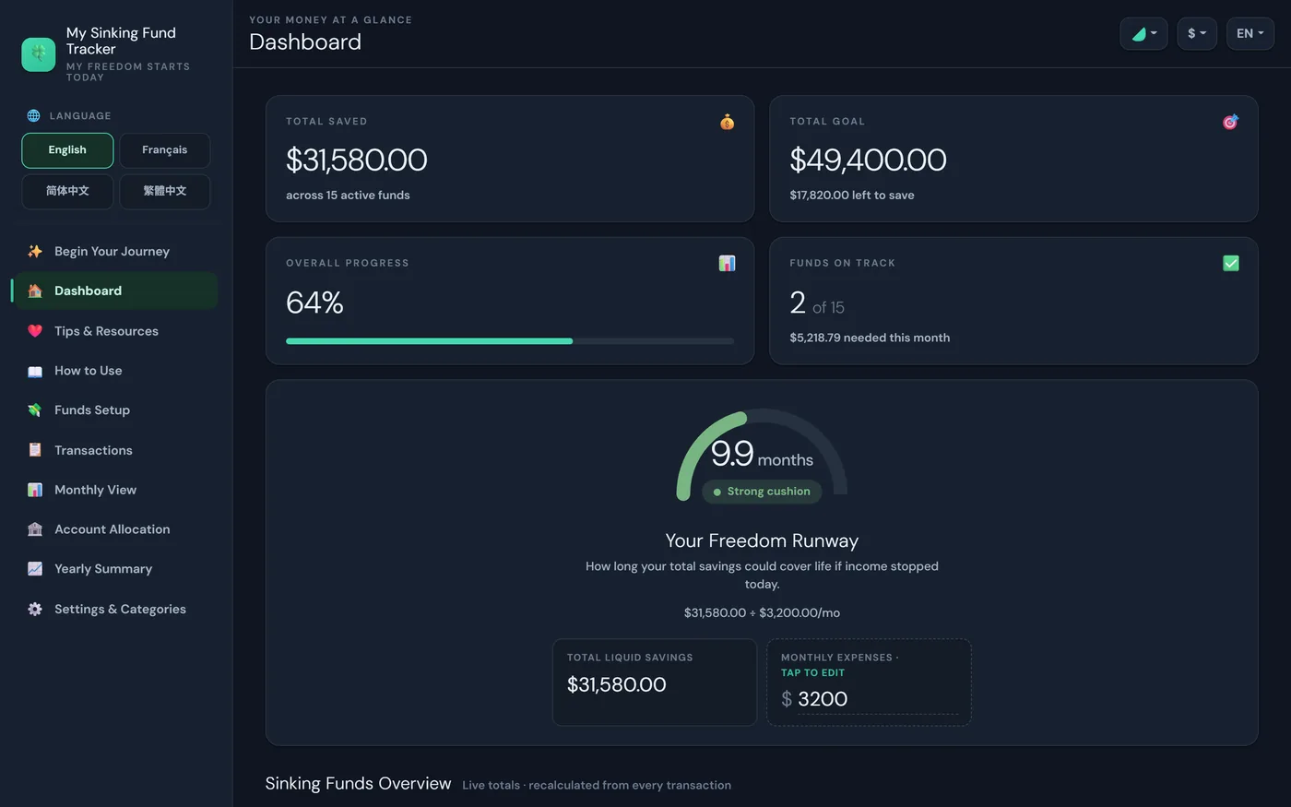Click the money bag icon on Total Saved

(x=727, y=122)
